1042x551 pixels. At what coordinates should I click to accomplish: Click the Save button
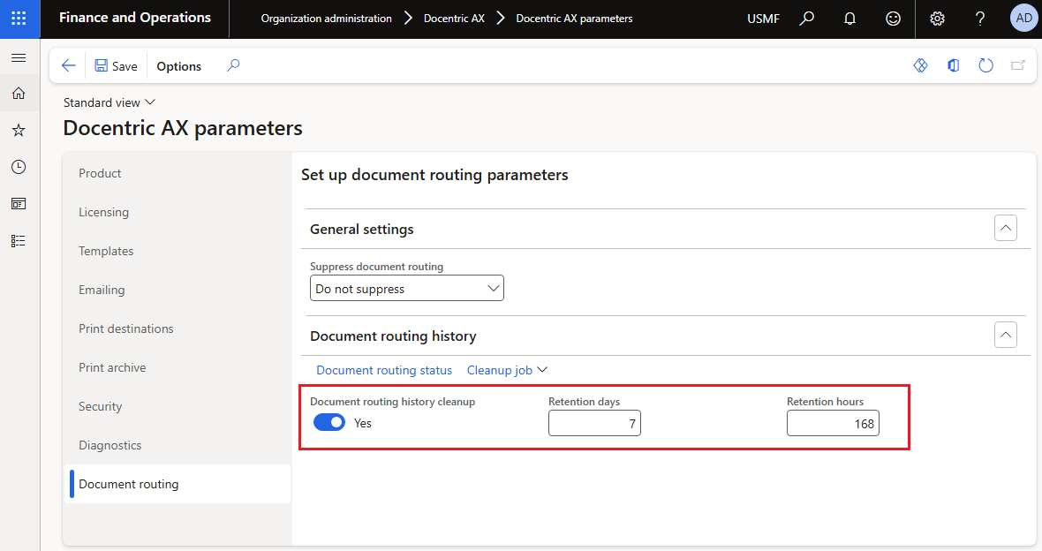tap(116, 66)
